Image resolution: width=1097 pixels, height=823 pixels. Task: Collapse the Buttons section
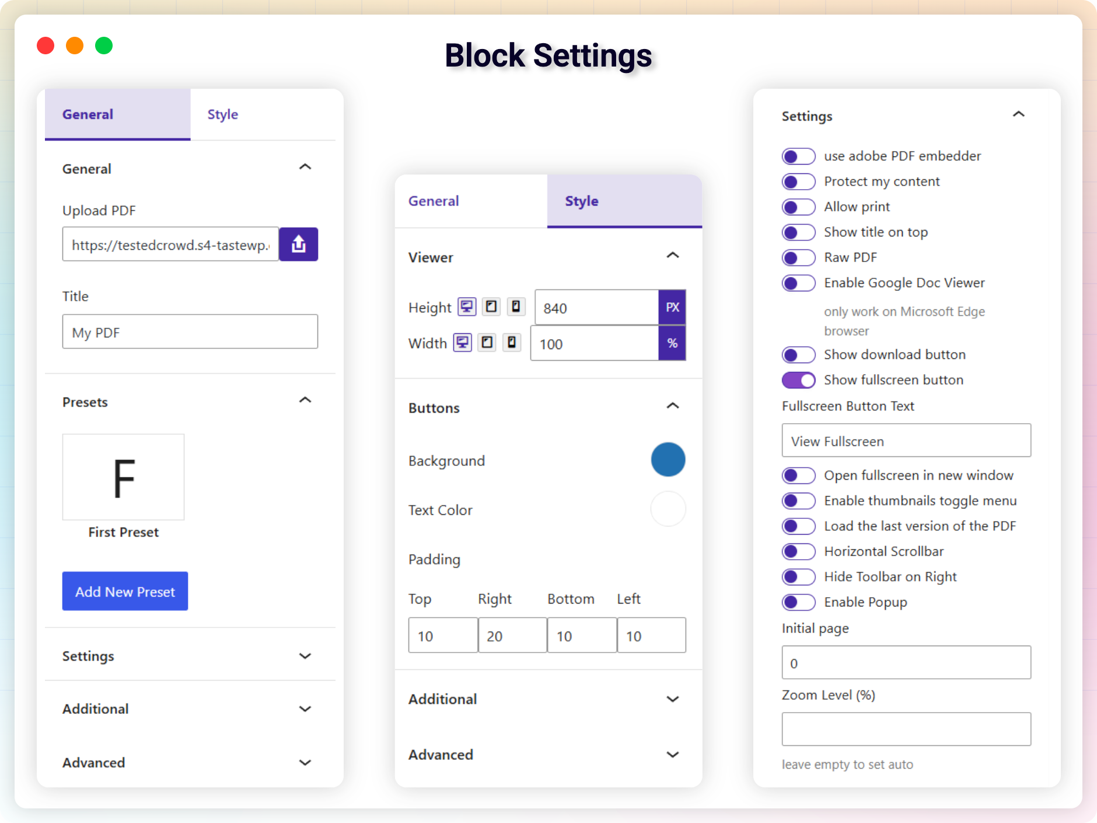[x=673, y=406]
